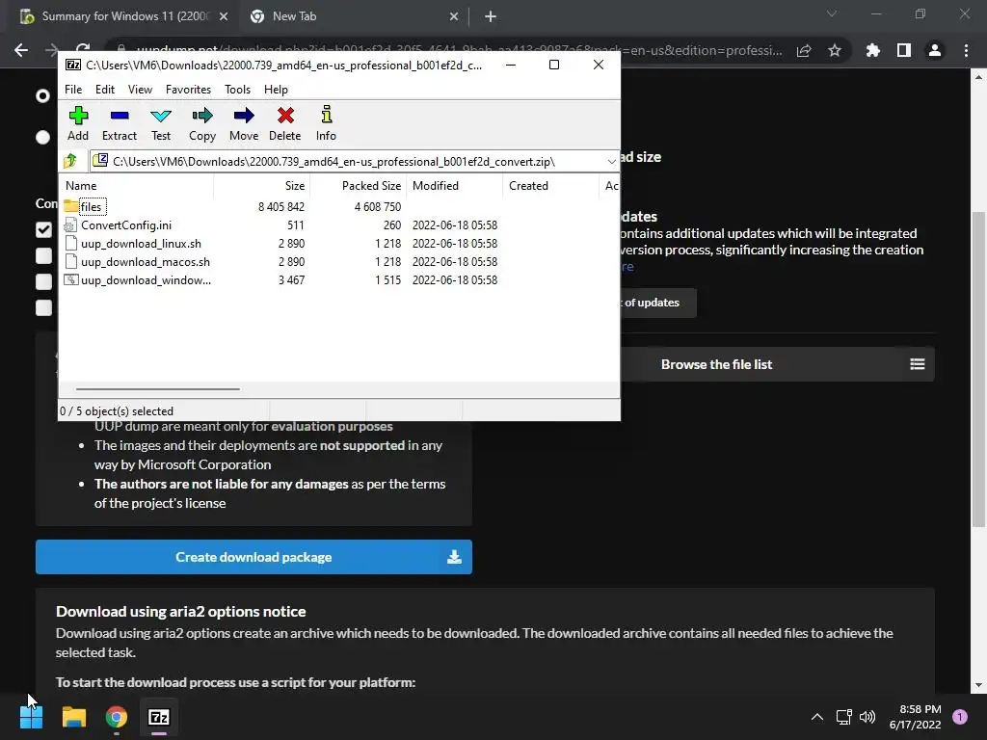Click the network tray icon

point(843,717)
